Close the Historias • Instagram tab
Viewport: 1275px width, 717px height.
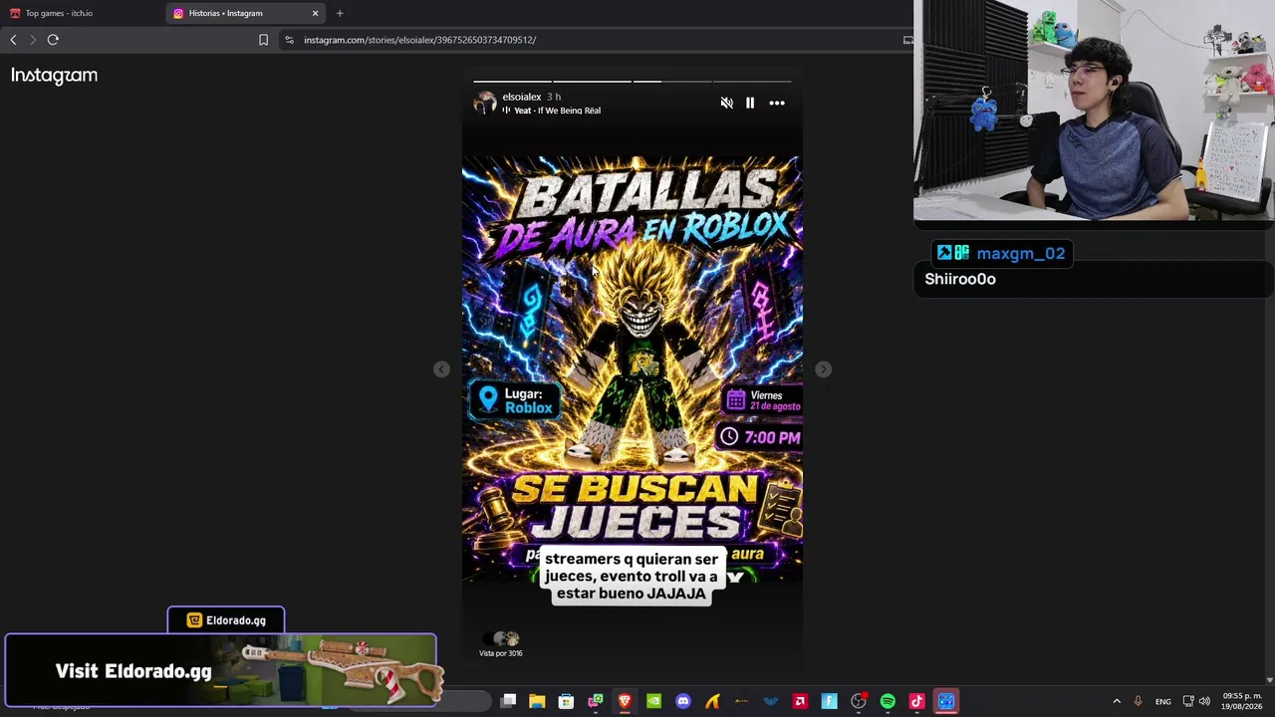point(315,13)
